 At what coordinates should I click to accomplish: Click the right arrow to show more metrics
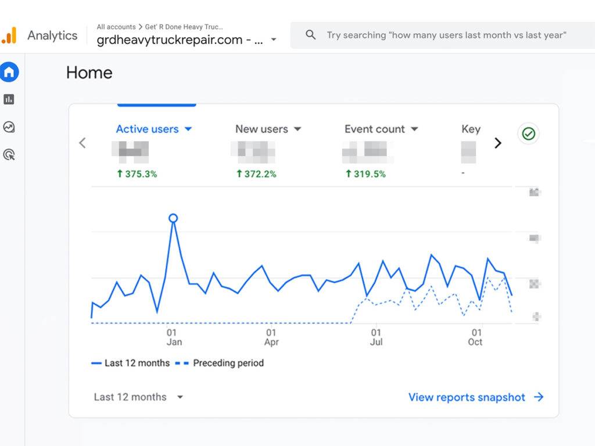pyautogui.click(x=498, y=143)
